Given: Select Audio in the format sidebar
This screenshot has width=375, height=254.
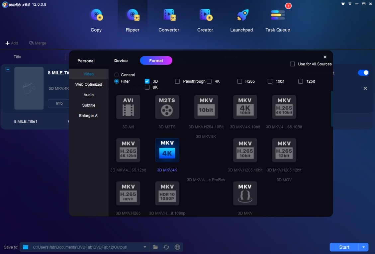Looking at the screenshot, I should pos(88,95).
